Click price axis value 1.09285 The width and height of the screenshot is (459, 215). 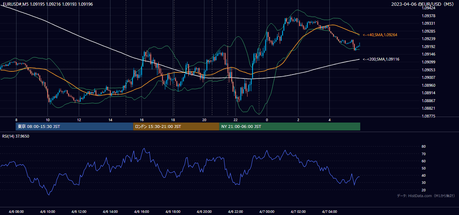[428, 31]
